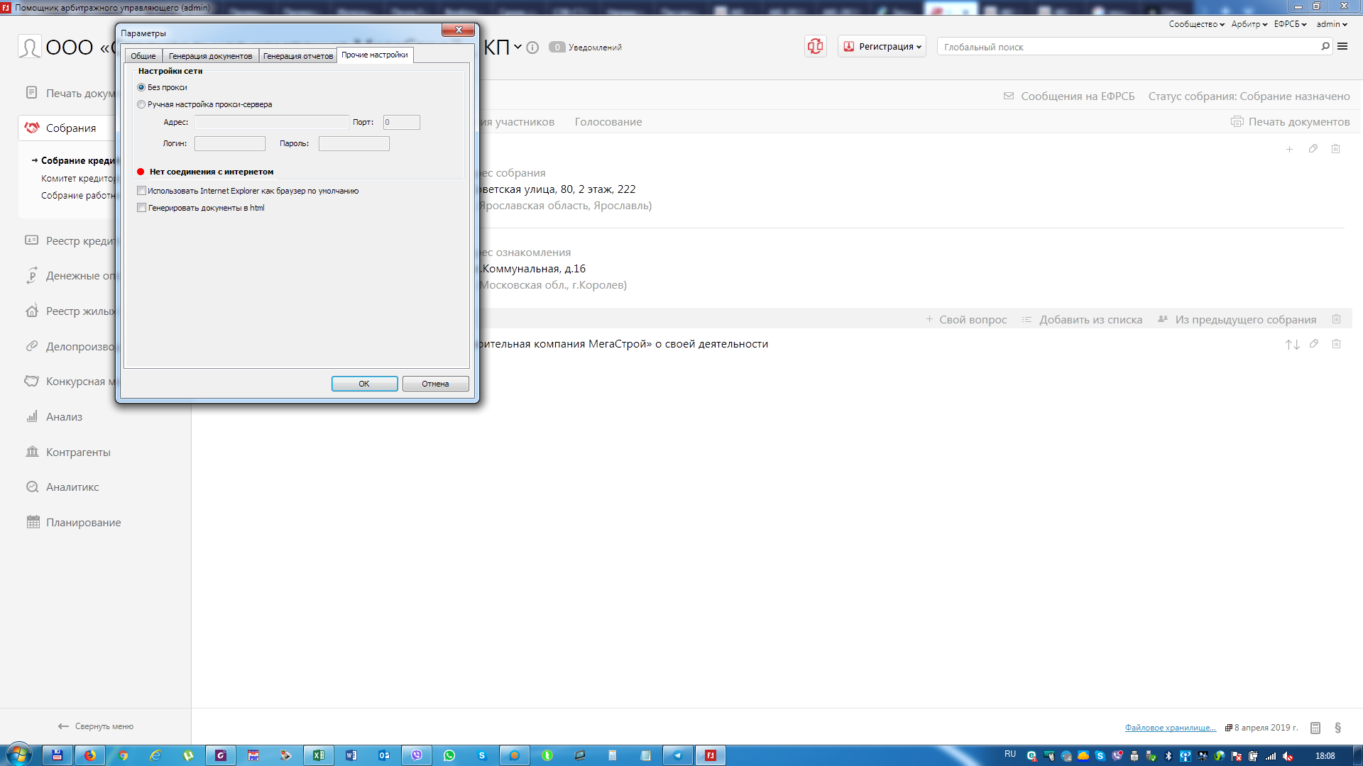Image resolution: width=1363 pixels, height=766 pixels.
Task: Expand the admin user dropdown
Action: pos(1331,24)
